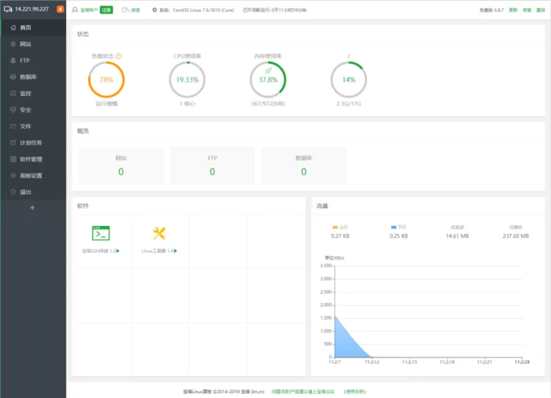Open the Linux工具箱 wrench icon

[159, 233]
